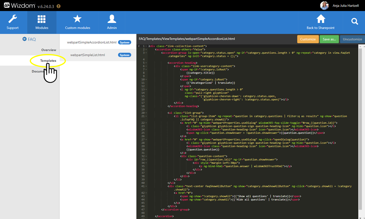Collapse code fold at line 41
Image resolution: width=365 pixels, height=219 pixels.
point(146,186)
